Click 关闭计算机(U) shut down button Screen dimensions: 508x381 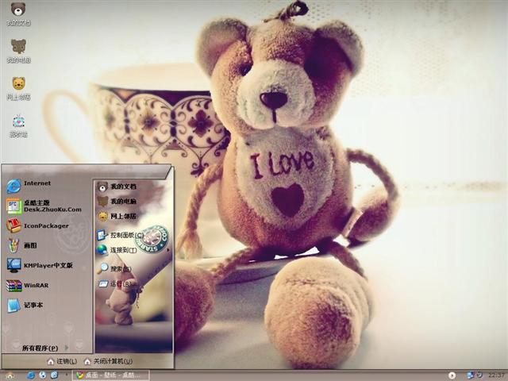tap(108, 361)
